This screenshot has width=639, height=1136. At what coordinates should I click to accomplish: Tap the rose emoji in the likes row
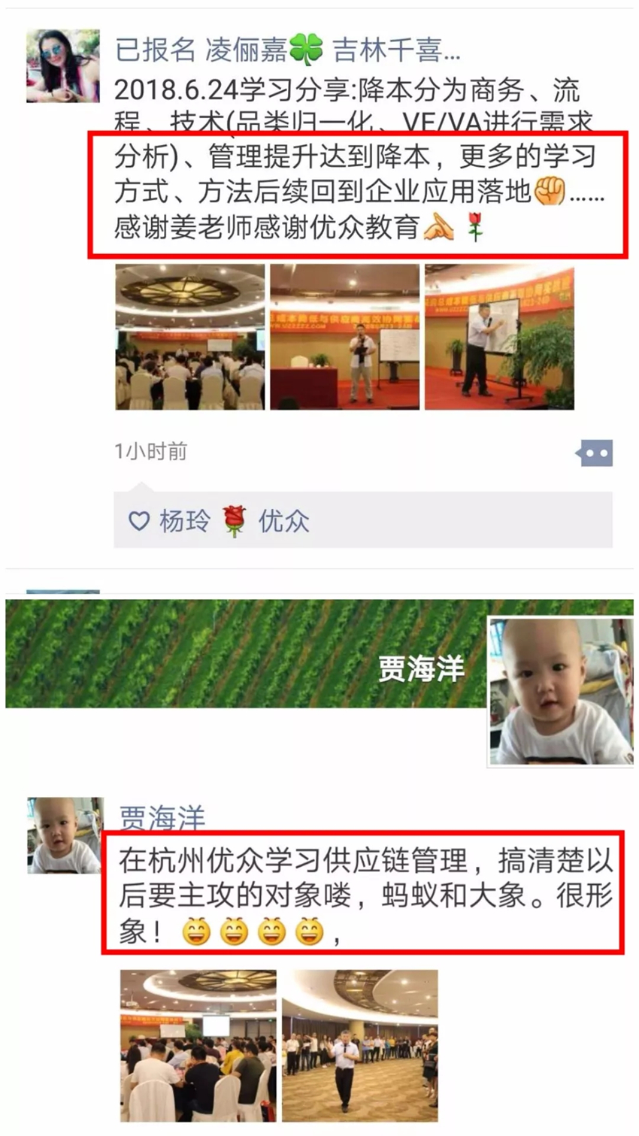(x=235, y=520)
